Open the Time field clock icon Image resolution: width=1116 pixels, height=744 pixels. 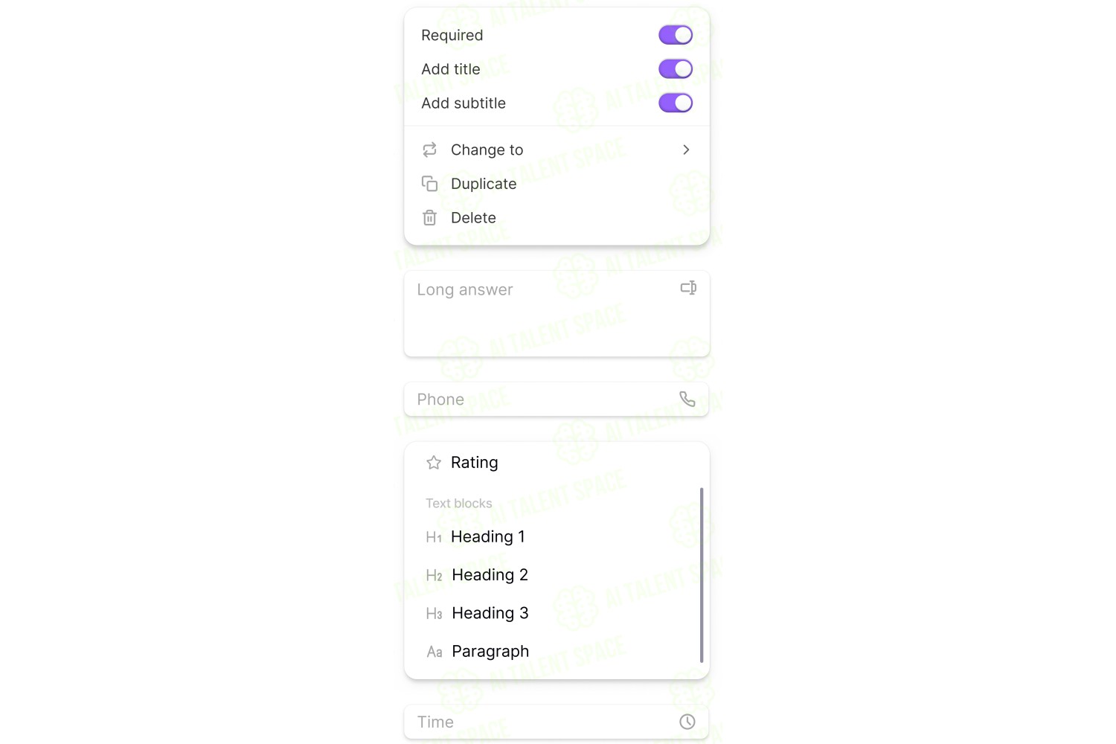[687, 722]
